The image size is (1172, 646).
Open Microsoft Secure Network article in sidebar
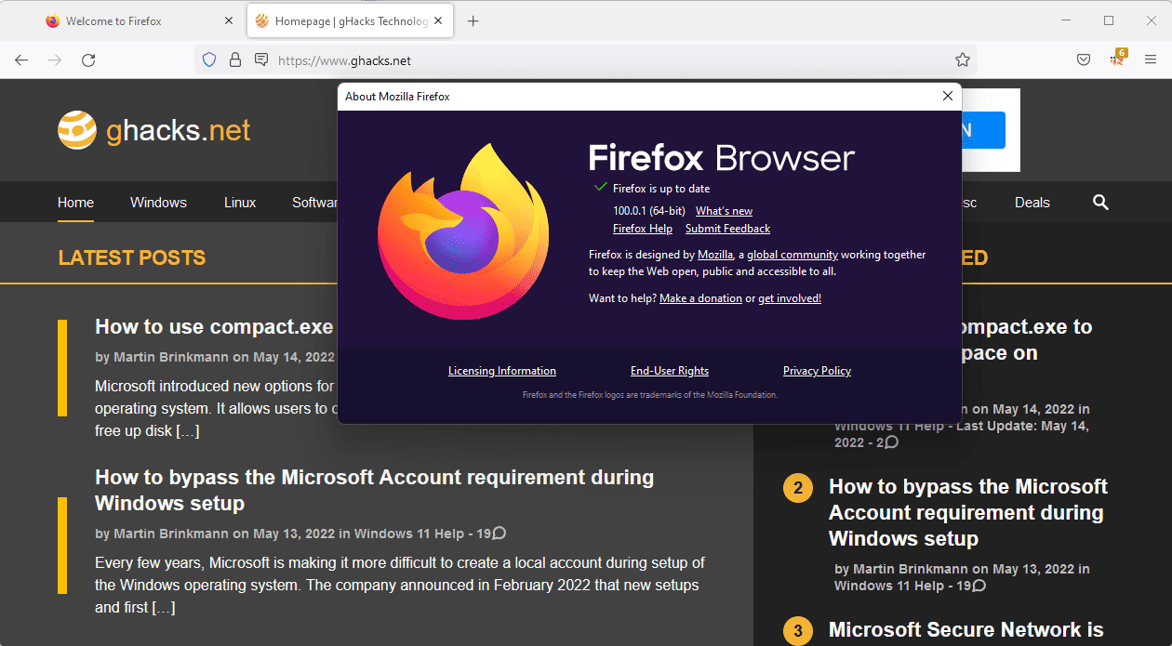point(966,630)
